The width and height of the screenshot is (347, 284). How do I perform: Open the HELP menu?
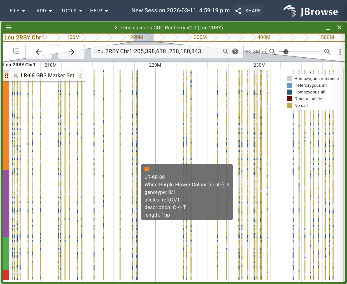coord(99,11)
